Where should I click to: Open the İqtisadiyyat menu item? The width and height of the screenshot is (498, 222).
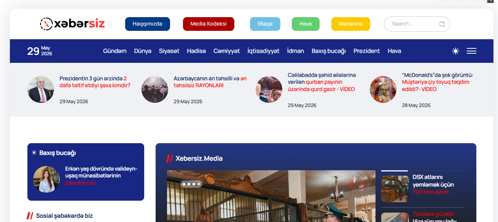263,51
